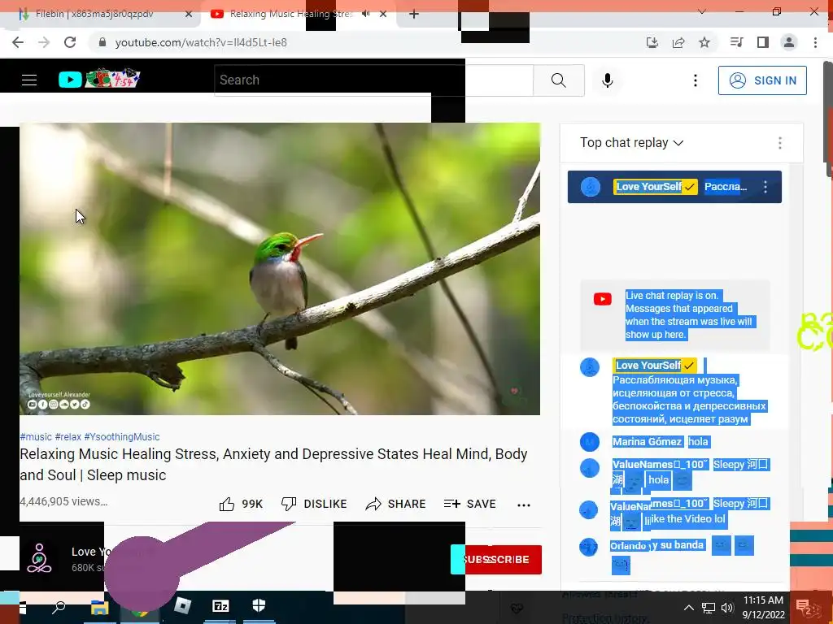Open Chrome three-dot menu
The height and width of the screenshot is (624, 833).
click(x=815, y=42)
